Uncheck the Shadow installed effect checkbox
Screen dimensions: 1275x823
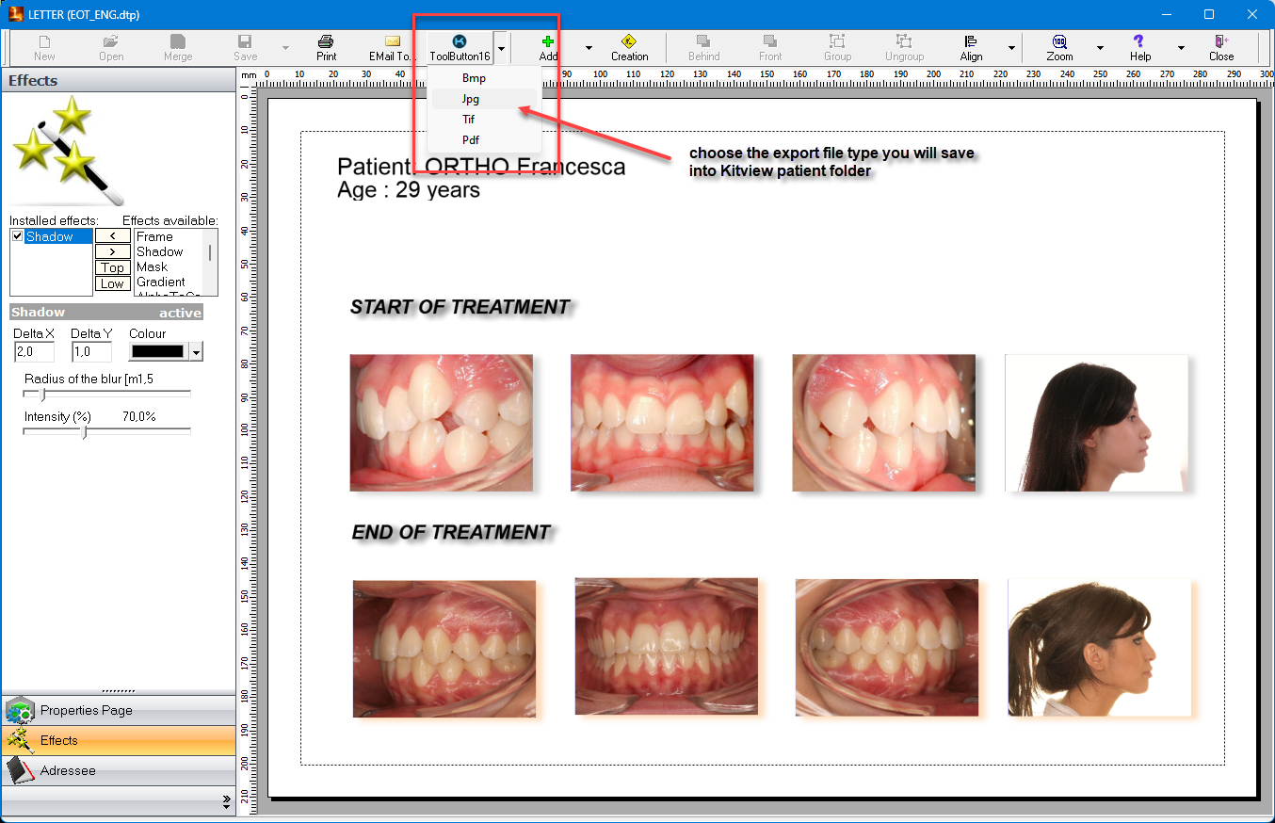18,236
